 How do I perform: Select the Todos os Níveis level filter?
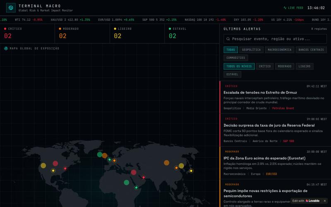pos(239,66)
